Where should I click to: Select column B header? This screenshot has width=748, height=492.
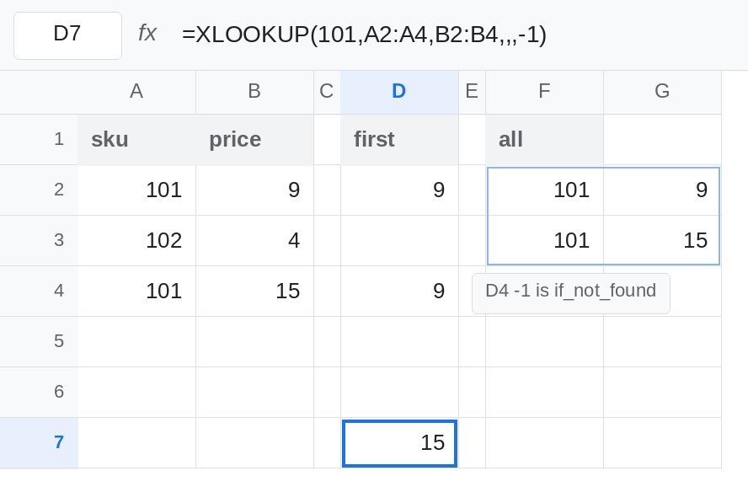point(254,92)
